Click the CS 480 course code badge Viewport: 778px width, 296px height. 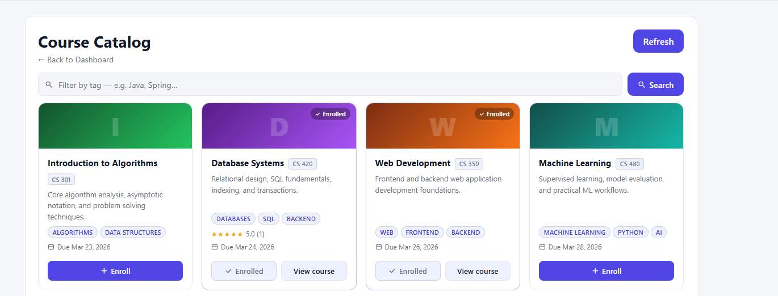630,164
